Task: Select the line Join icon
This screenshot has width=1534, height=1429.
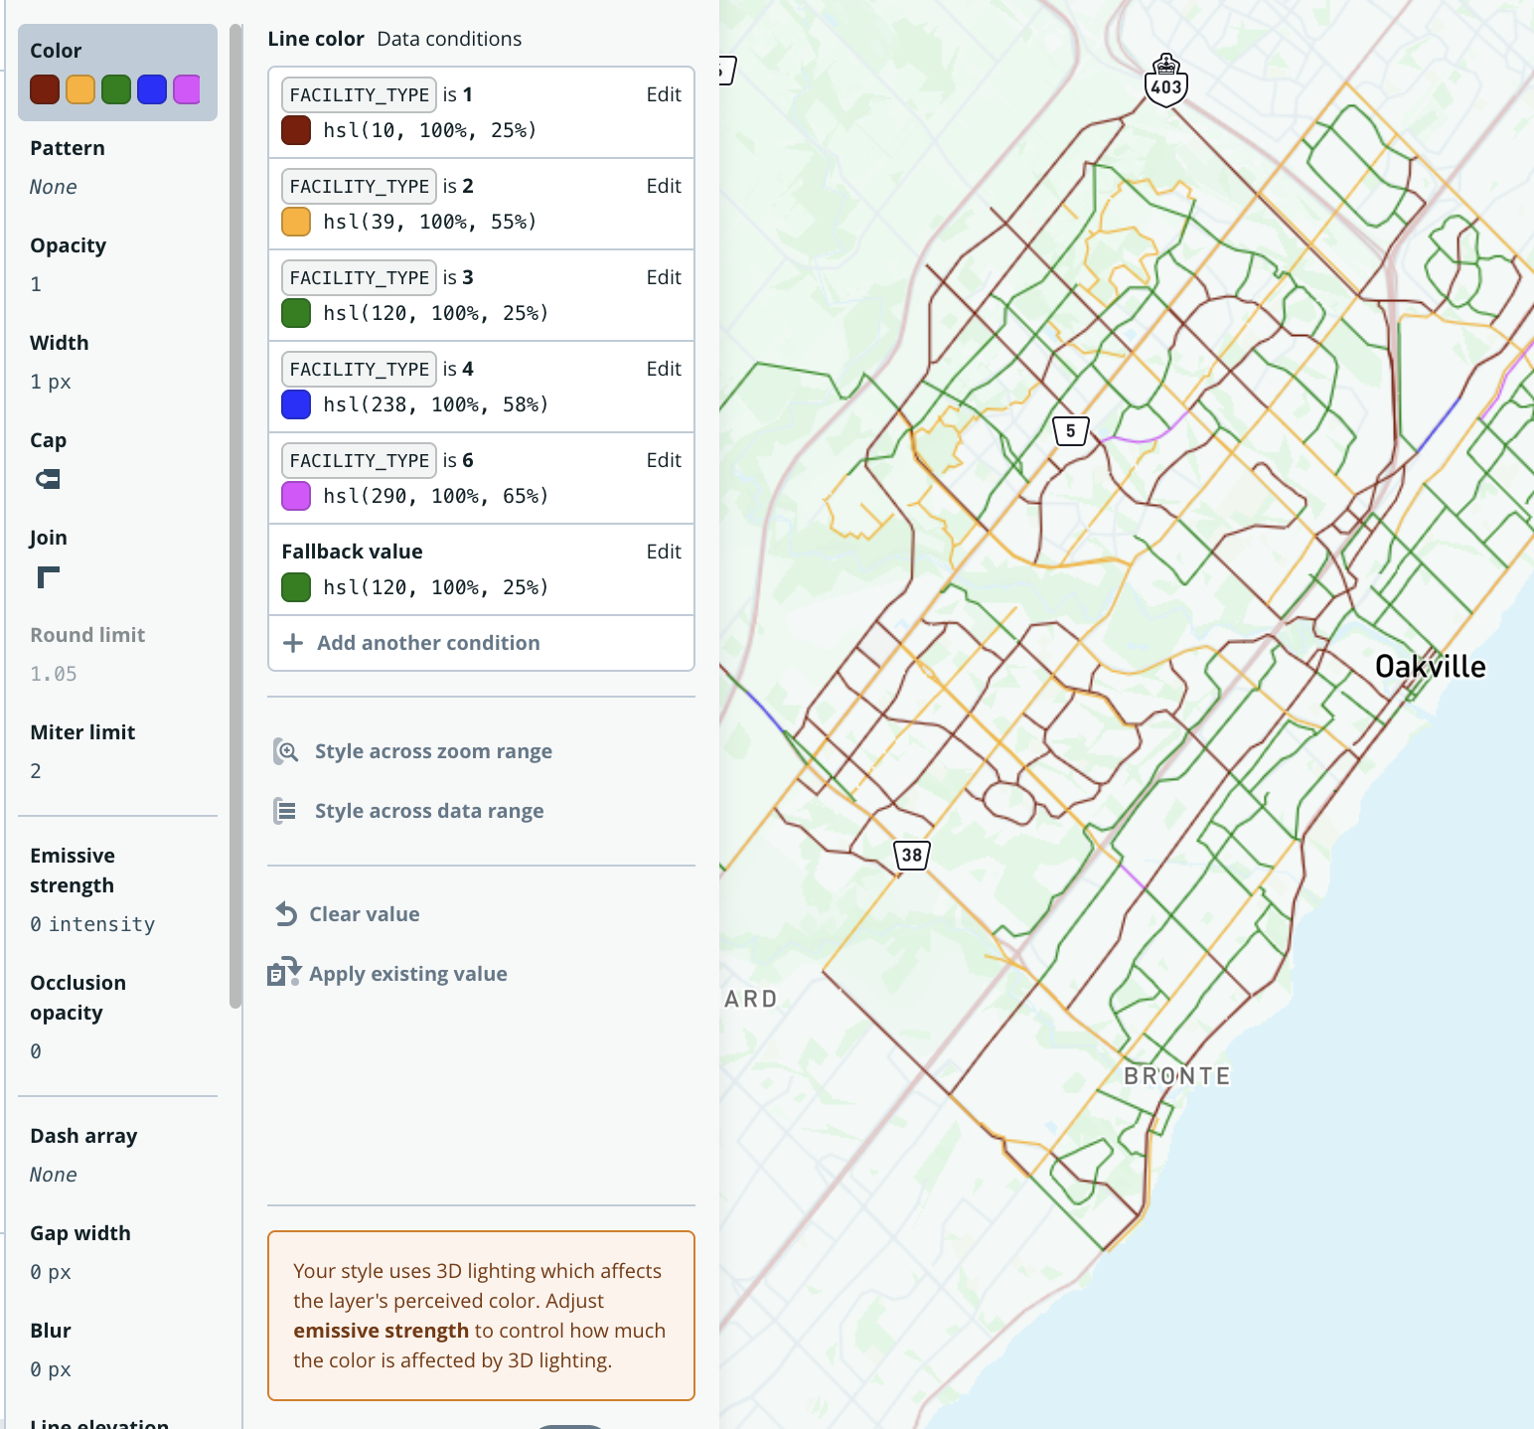Action: pyautogui.click(x=48, y=577)
